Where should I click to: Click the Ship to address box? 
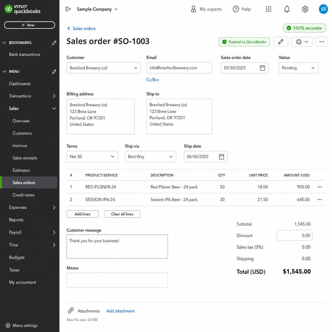click(x=179, y=116)
